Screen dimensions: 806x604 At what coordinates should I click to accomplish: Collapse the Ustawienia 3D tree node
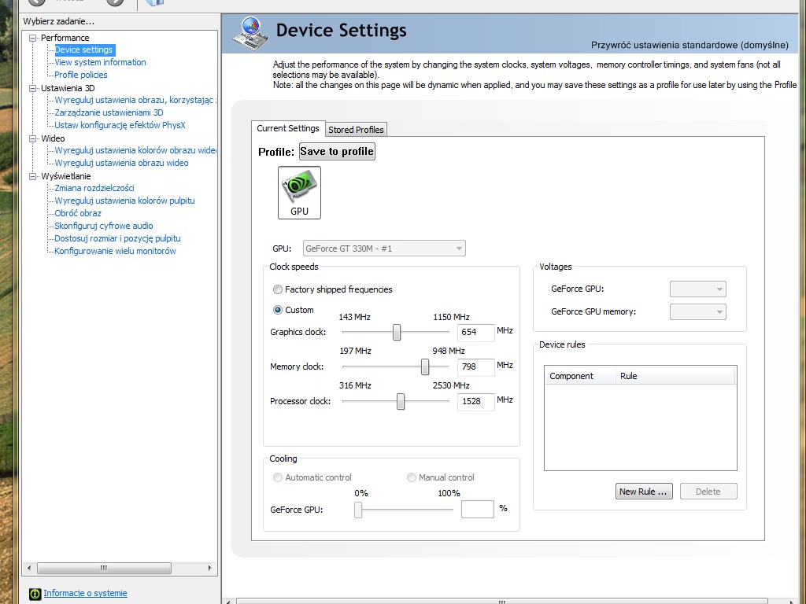click(33, 88)
